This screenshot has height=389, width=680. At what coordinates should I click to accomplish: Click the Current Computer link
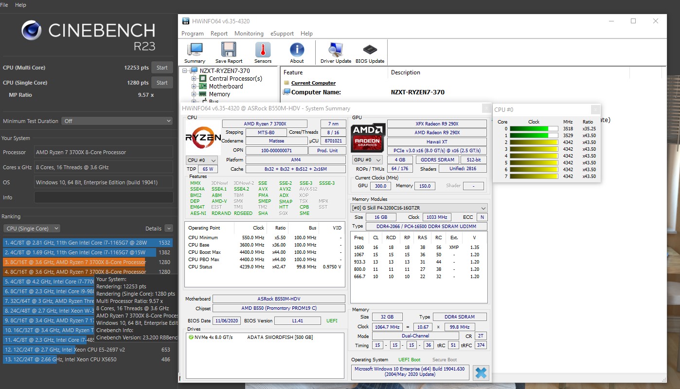click(313, 83)
